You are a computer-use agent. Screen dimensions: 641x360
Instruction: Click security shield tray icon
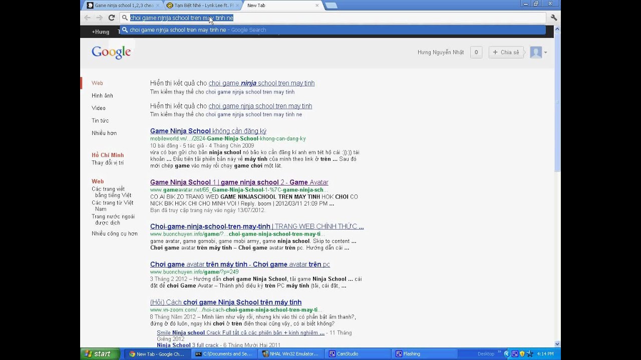point(522,353)
